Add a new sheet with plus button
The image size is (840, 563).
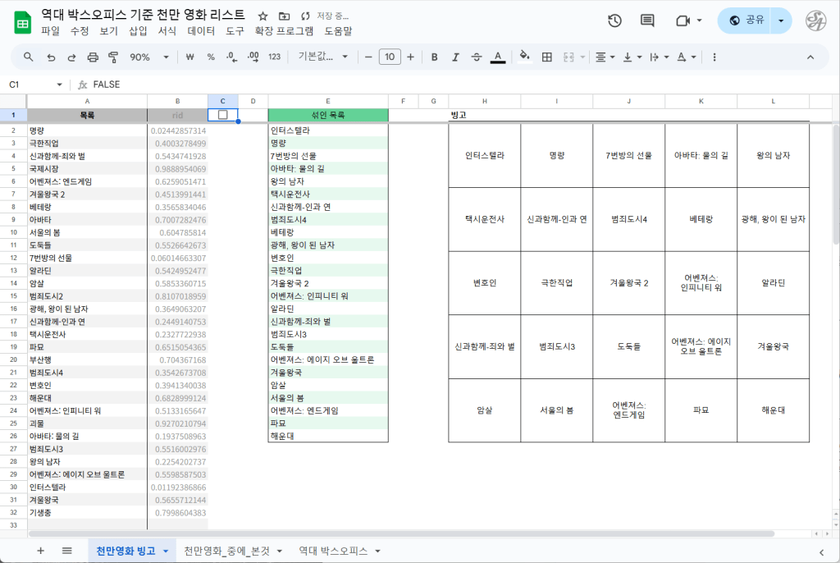tap(40, 551)
